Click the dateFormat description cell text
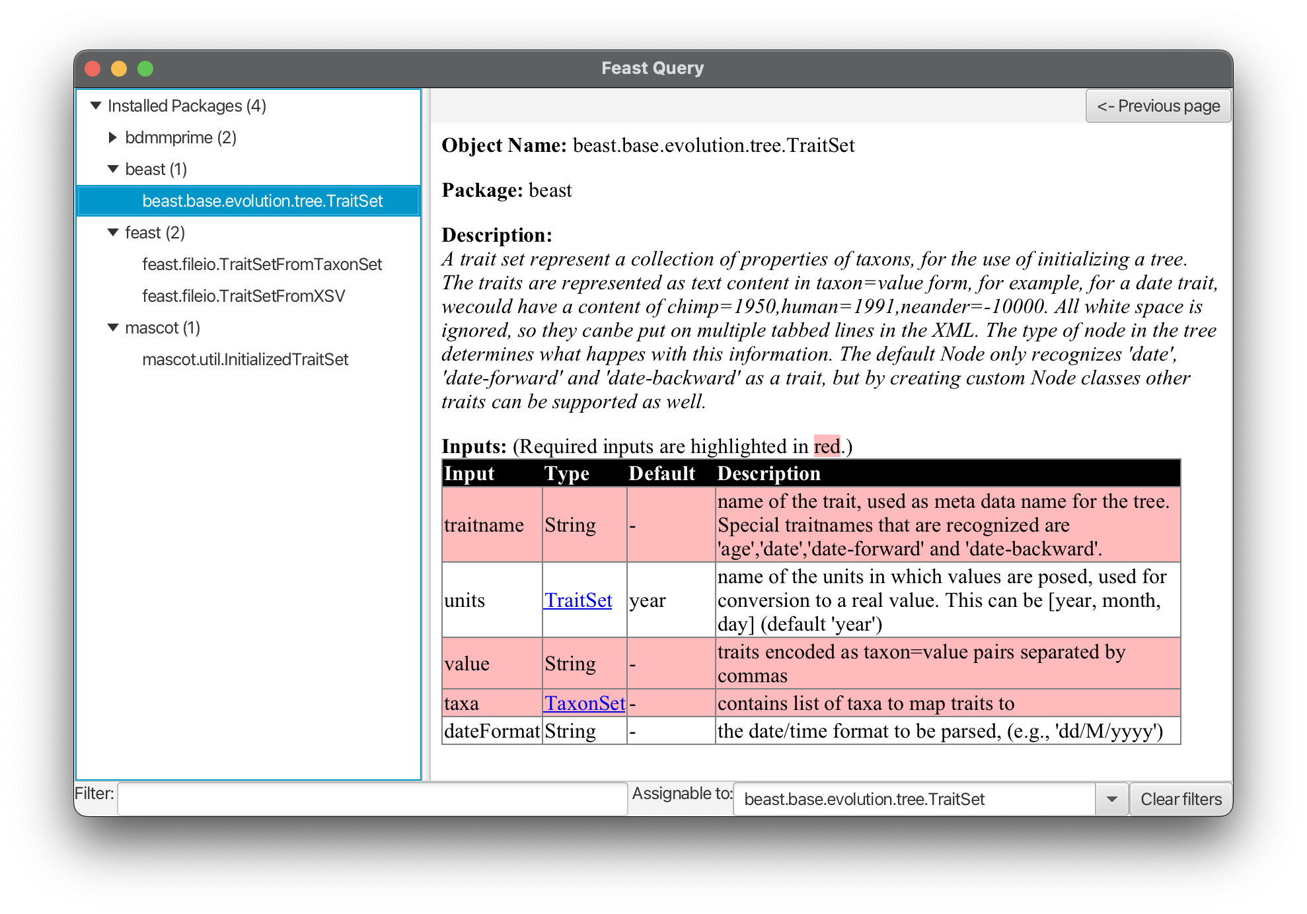Image resolution: width=1307 pixels, height=914 pixels. click(x=940, y=731)
